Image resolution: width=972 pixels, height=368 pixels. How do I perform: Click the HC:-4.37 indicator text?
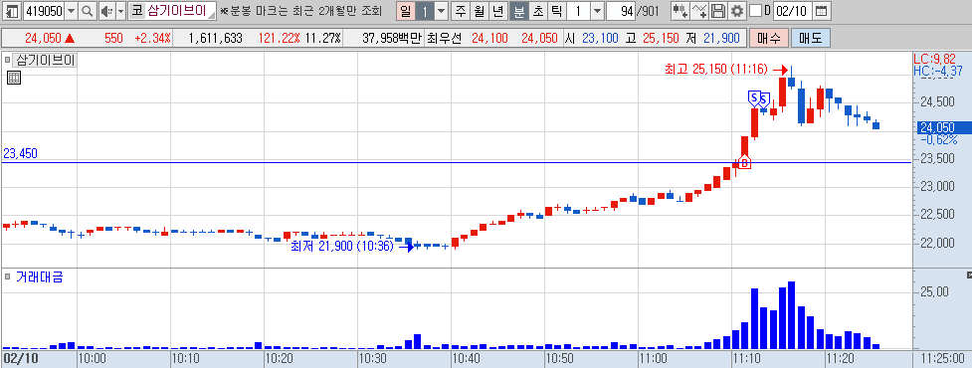938,72
